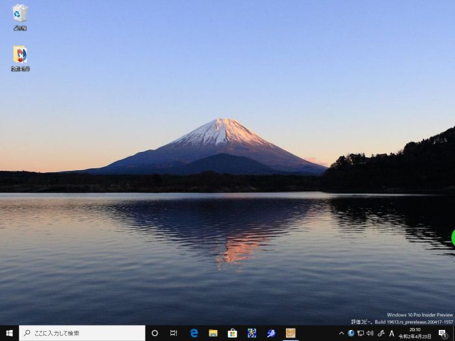
Task: Toggle the IME input mode 'A' indicator
Action: tap(392, 333)
